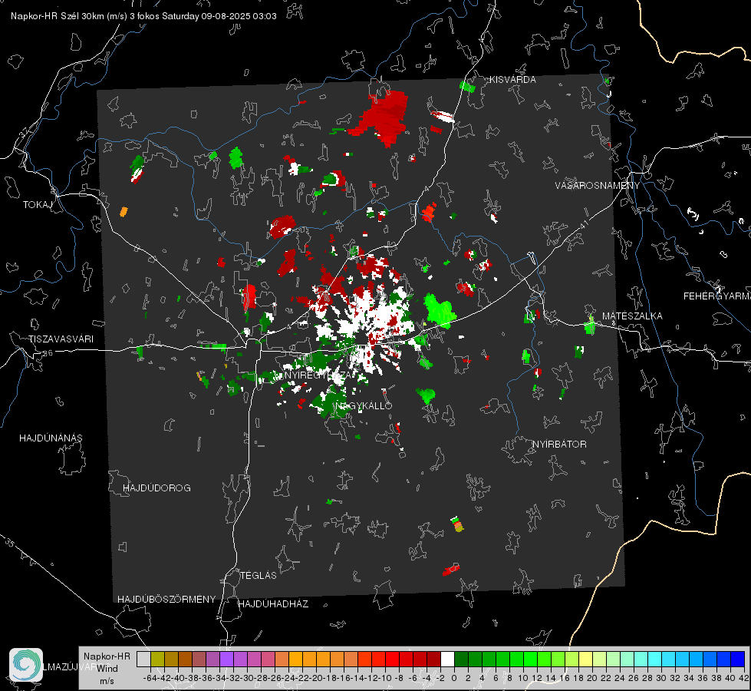Click the HAJDÚHADHÁZ map label
This screenshot has width=751, height=691.
[x=273, y=604]
